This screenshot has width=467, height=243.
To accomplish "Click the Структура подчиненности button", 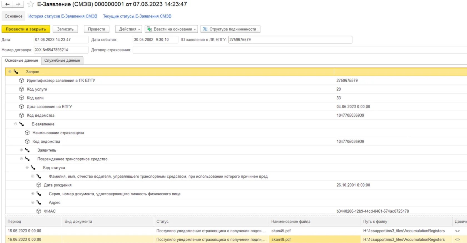I will tap(230, 29).
